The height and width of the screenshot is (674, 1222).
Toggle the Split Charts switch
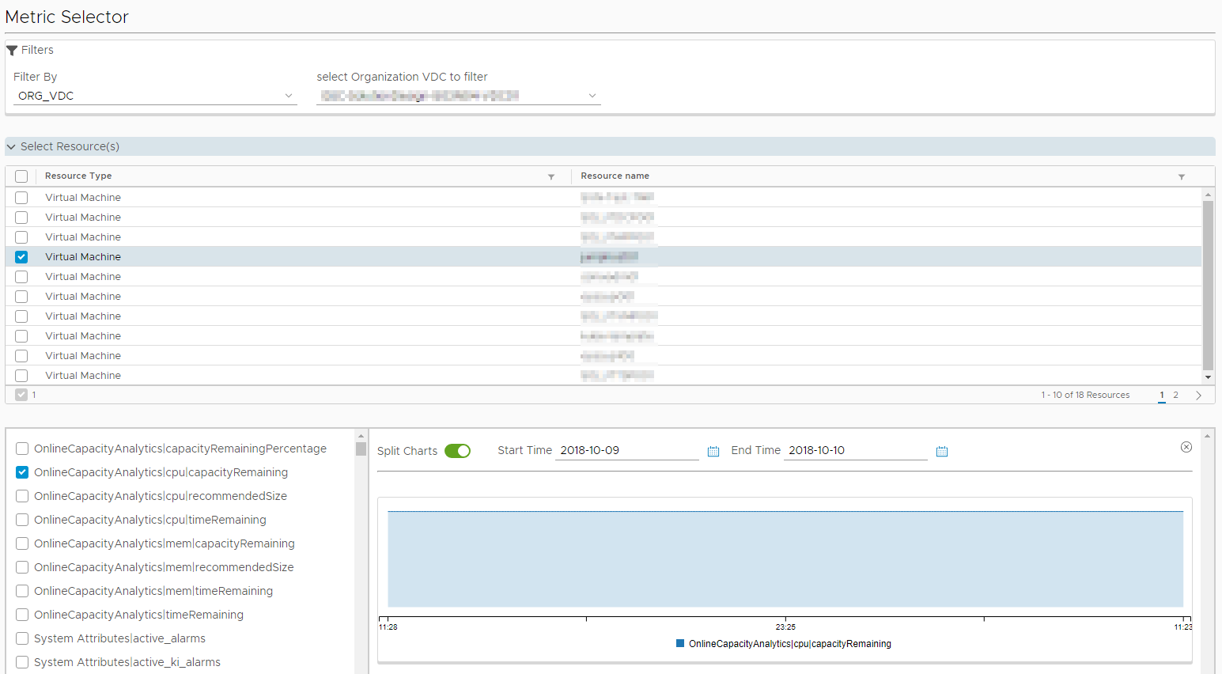click(x=457, y=451)
